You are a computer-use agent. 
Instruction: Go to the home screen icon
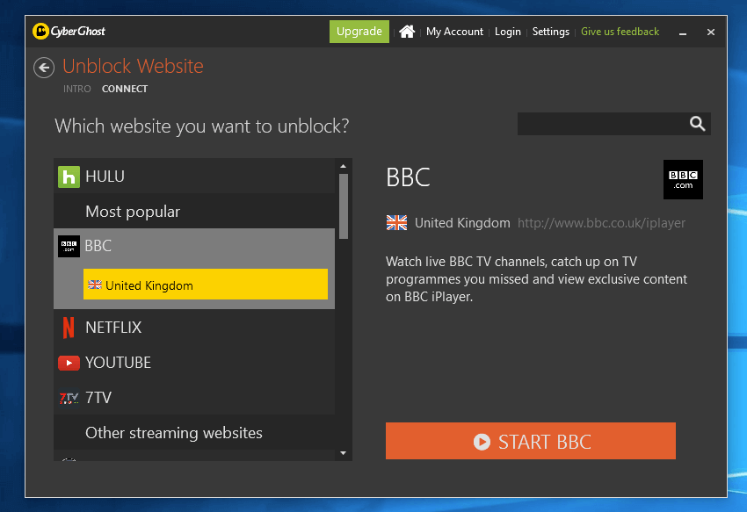coord(407,32)
